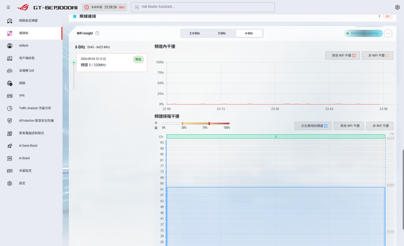Click the client status icon
The image size is (404, 246).
(x=10, y=58)
